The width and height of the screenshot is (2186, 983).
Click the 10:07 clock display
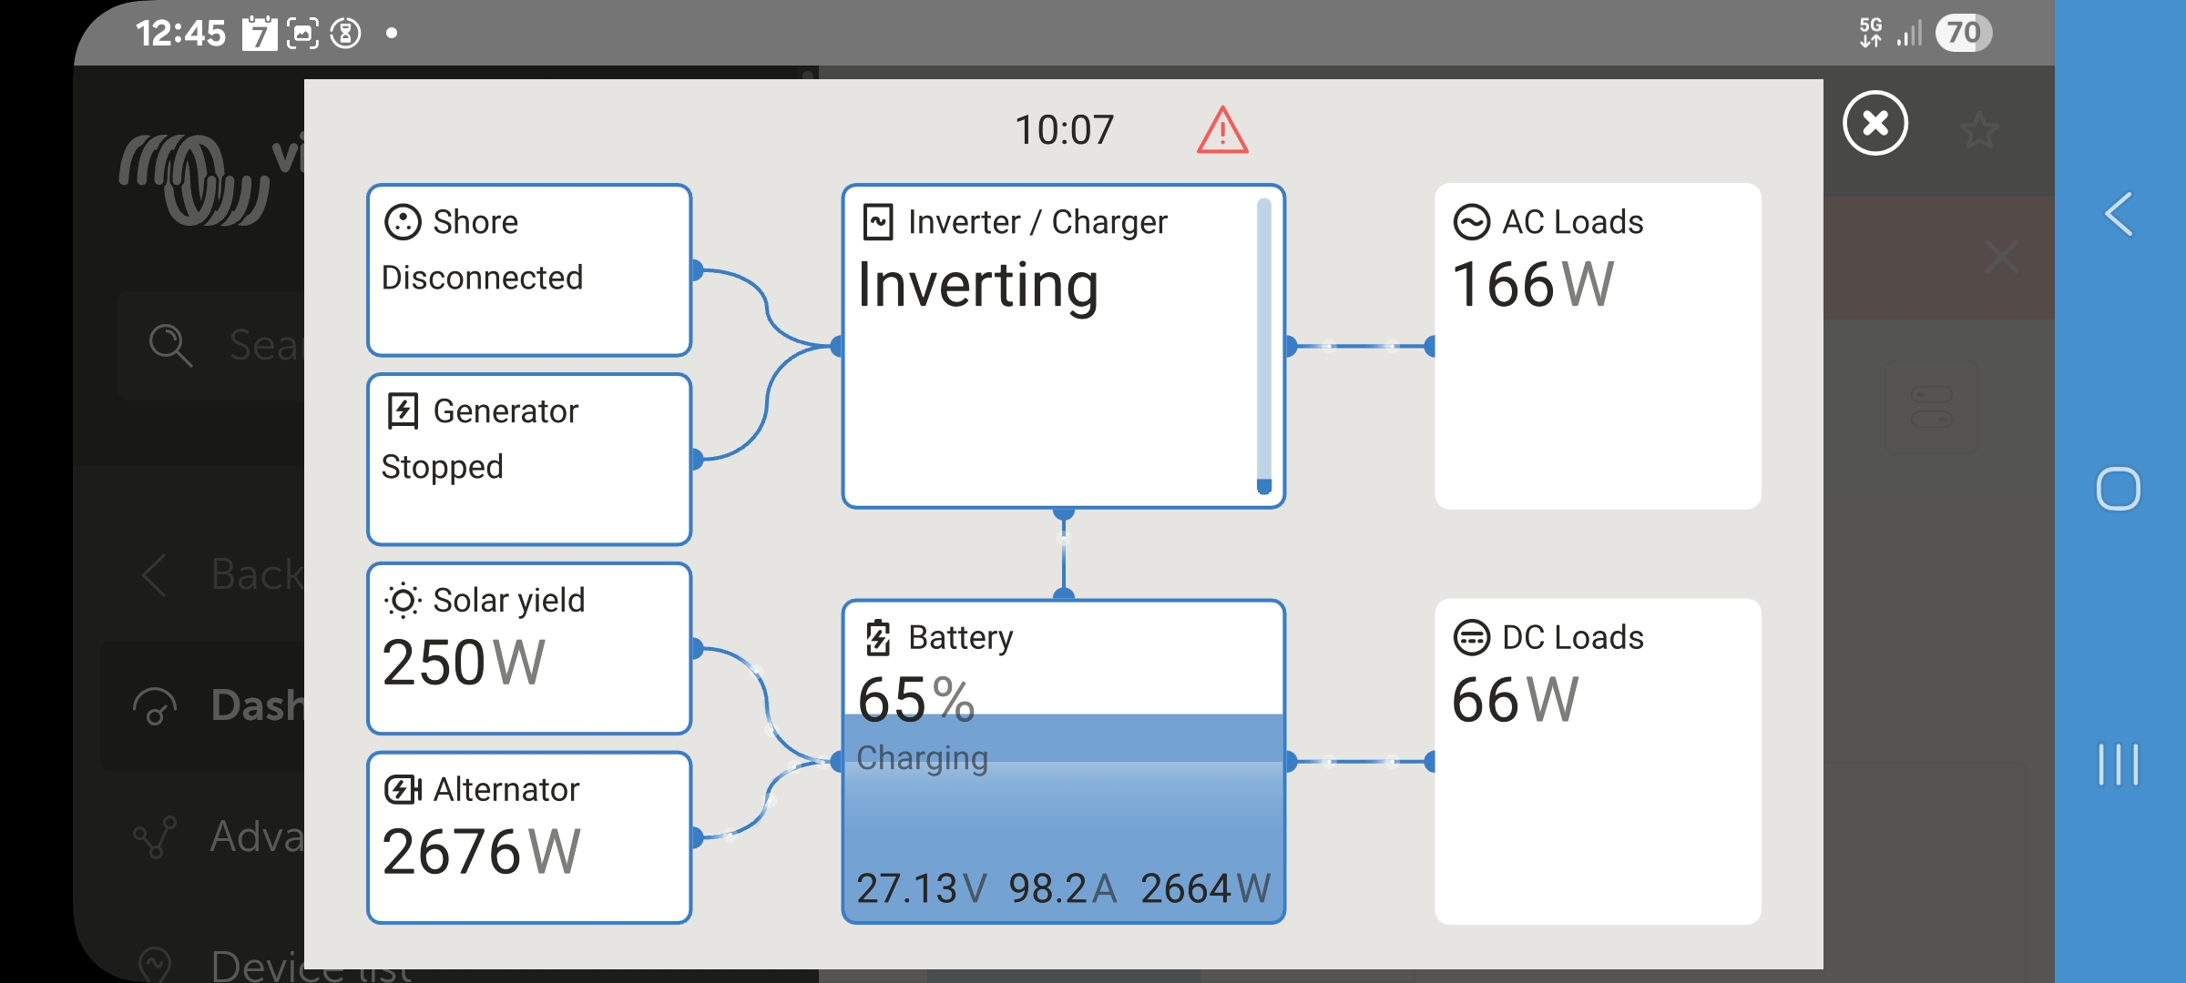pyautogui.click(x=1064, y=130)
